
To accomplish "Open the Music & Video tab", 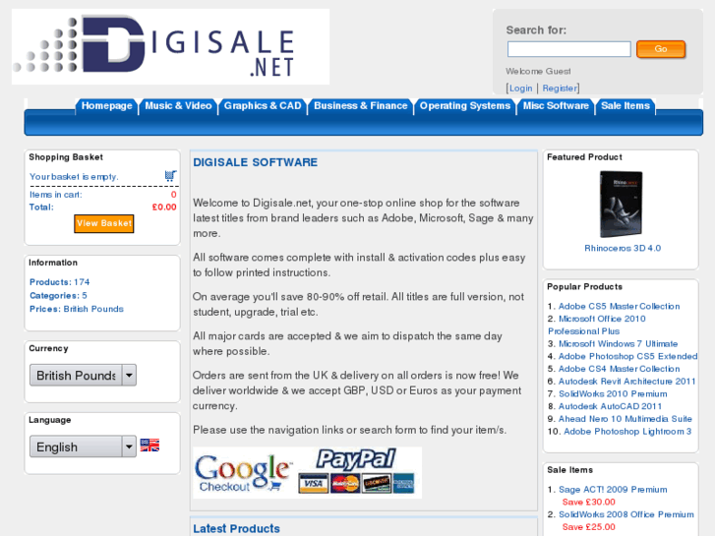I will click(x=178, y=106).
